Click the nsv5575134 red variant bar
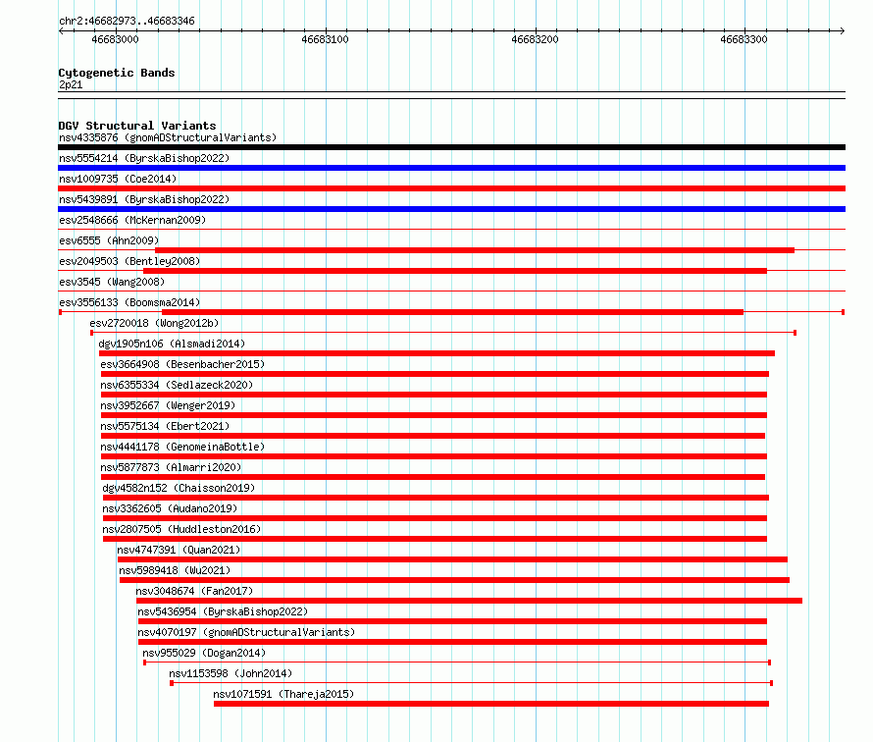This screenshot has height=742, width=873. click(434, 436)
